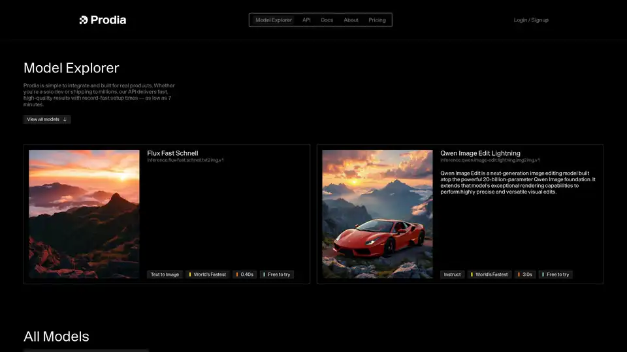Open the Flux Fast Schnell sunset thumbnail
This screenshot has width=627, height=352.
84,214
